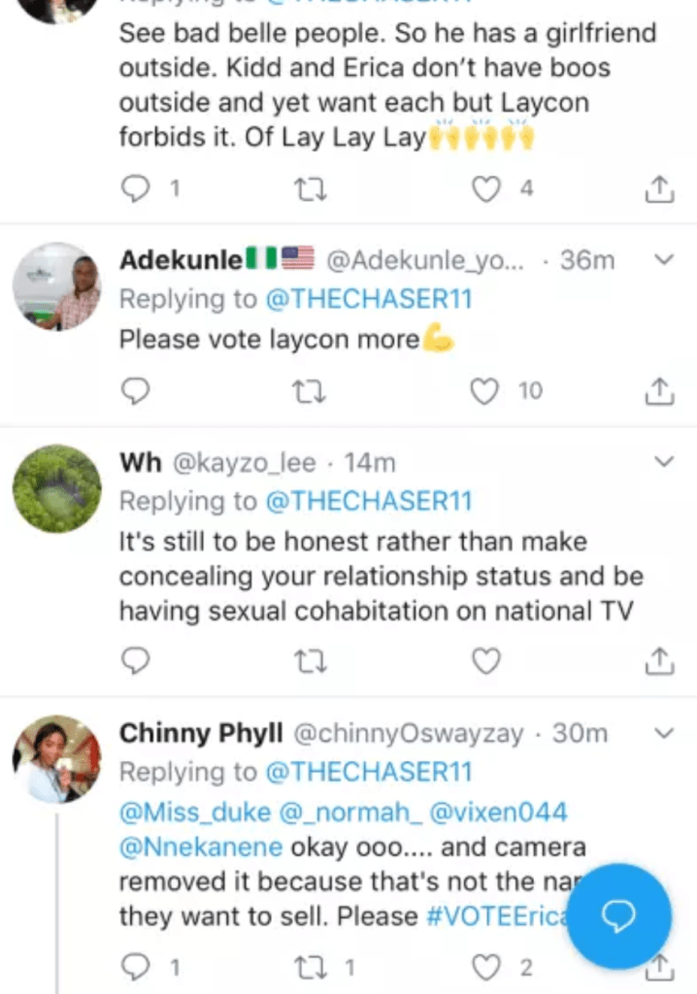Tap the blue floating reply button
This screenshot has width=697, height=994.
(x=618, y=916)
